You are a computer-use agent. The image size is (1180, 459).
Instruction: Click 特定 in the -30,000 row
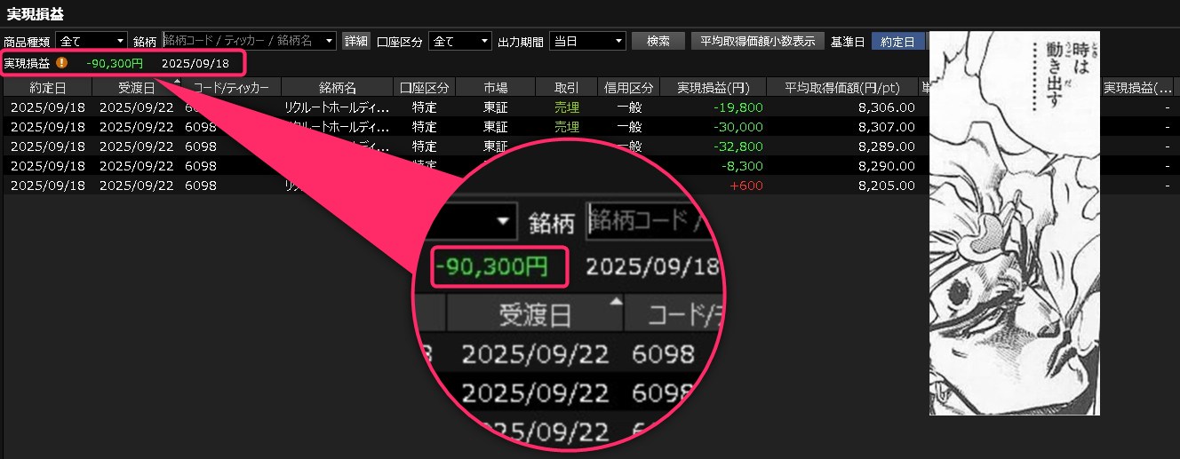point(425,126)
